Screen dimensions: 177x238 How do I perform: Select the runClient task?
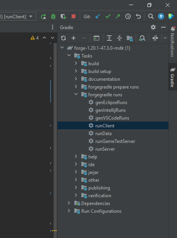coord(113,125)
